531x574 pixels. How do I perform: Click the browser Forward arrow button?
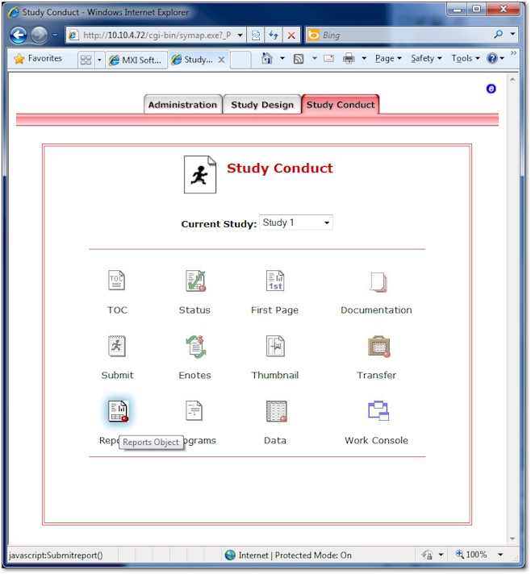(39, 35)
